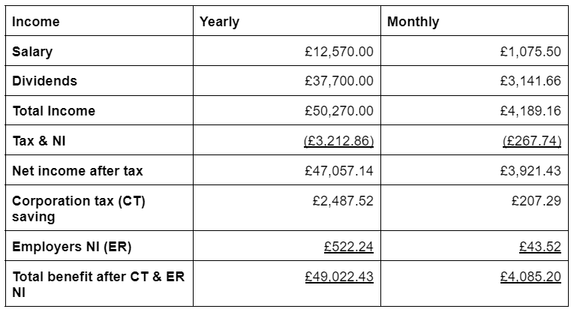Image resolution: width=574 pixels, height=315 pixels.
Task: Click the Dividends row label
Action: pos(44,81)
